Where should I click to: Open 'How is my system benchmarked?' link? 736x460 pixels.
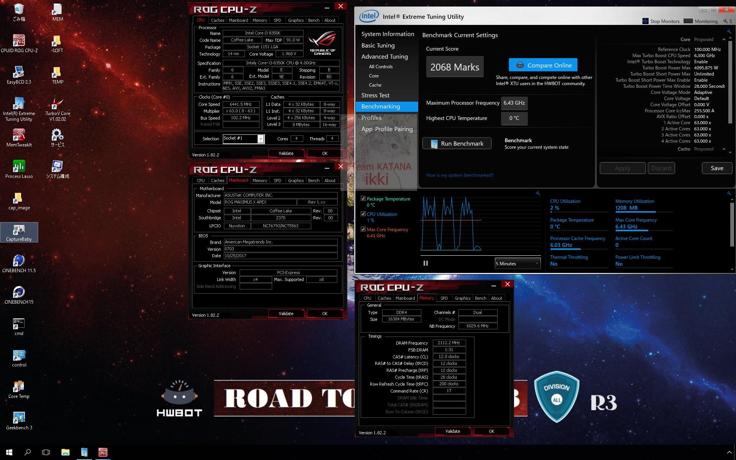[460, 175]
